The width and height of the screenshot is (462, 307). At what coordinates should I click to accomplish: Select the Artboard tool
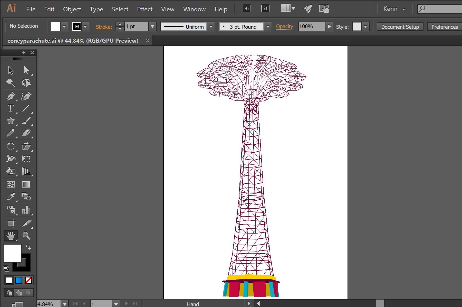pyautogui.click(x=11, y=223)
